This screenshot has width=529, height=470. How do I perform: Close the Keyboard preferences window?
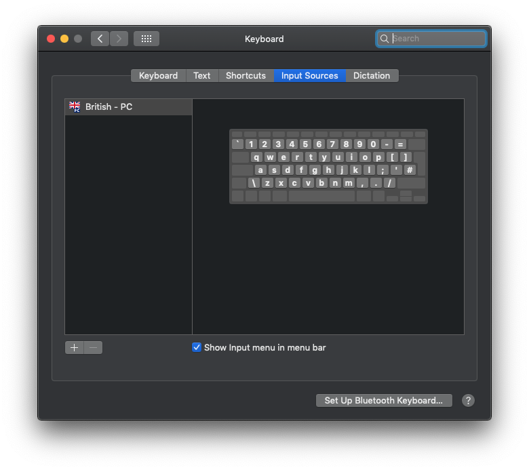tap(51, 39)
